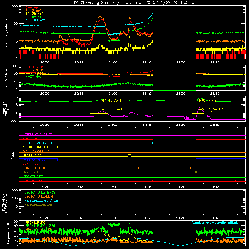Image resolution: width=249 pixels, height=249 pixels.
Task: Click the Flags panel axis label
Action: (13, 155)
